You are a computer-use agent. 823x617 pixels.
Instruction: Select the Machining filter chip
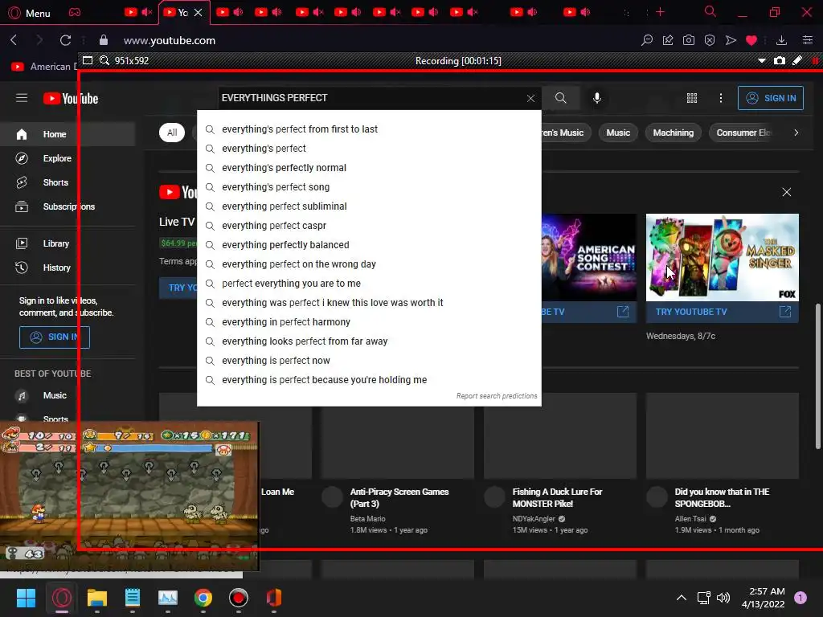(x=673, y=133)
